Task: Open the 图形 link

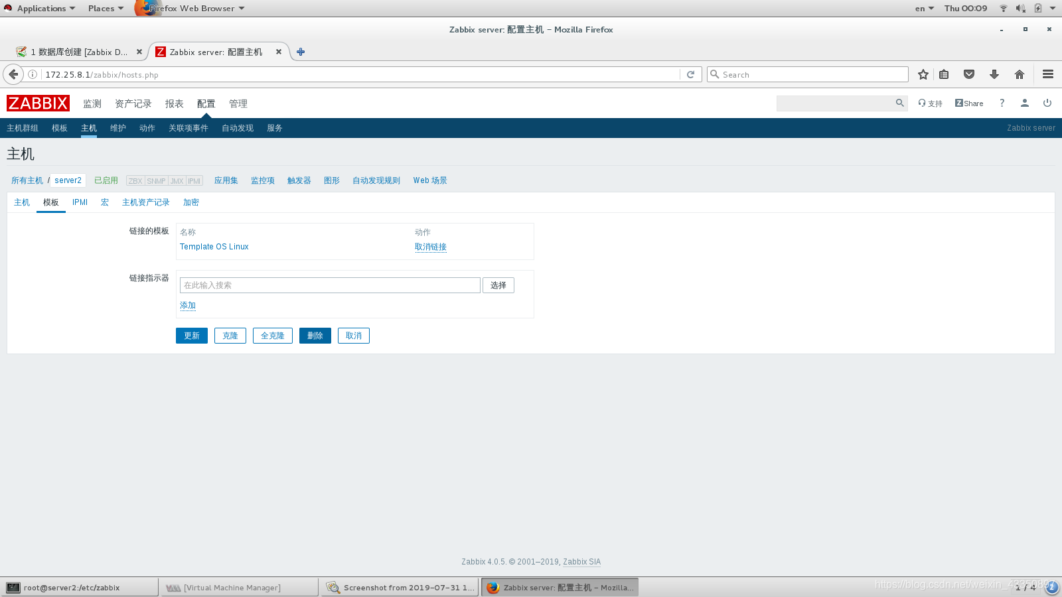Action: (332, 180)
